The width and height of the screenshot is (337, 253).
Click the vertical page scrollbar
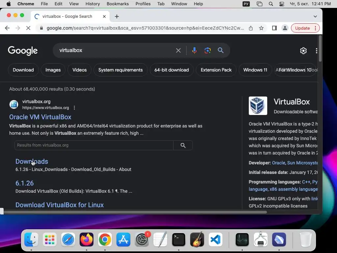point(320,48)
